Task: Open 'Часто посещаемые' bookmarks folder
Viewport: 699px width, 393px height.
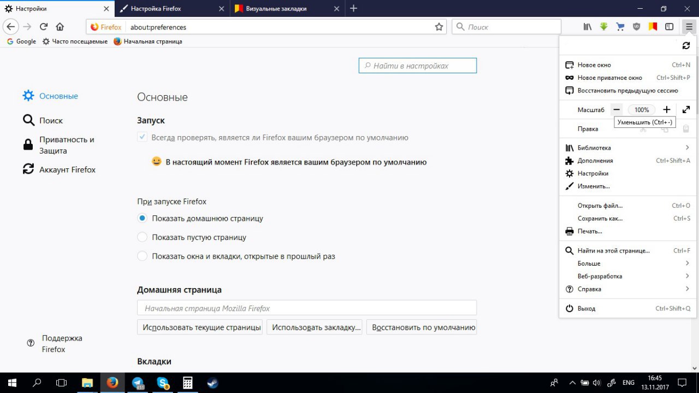Action: [x=75, y=42]
